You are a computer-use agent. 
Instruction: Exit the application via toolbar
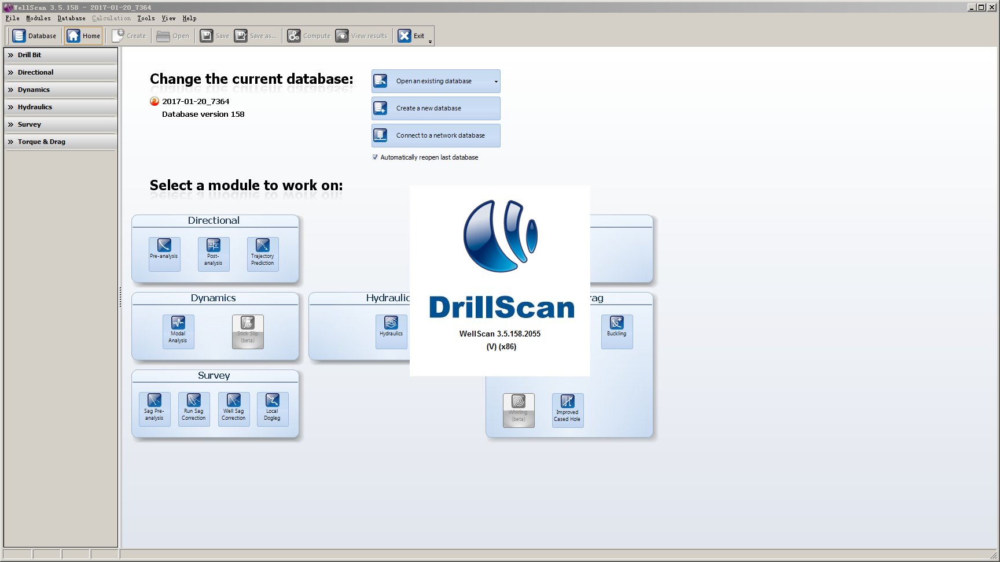pyautogui.click(x=411, y=36)
